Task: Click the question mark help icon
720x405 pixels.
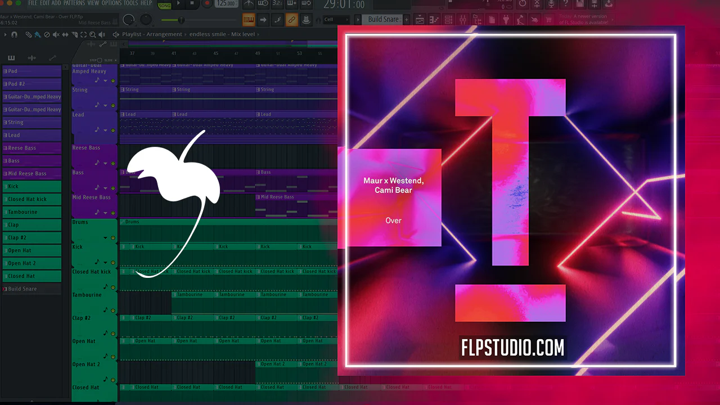Action: (x=566, y=3)
